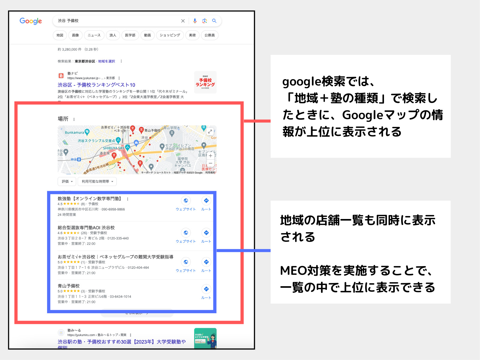
Task: Zoom in on the map with the plus control
Action: [x=211, y=156]
